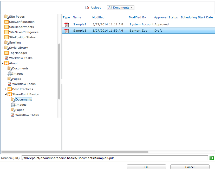
Task: Click the Workflow Tasks icon under About
Action: tap(10, 84)
